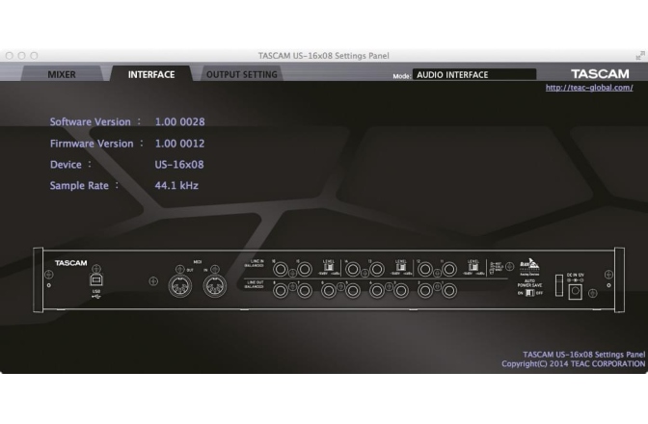
Task: Click the TASCAM logo in the header
Action: (600, 74)
